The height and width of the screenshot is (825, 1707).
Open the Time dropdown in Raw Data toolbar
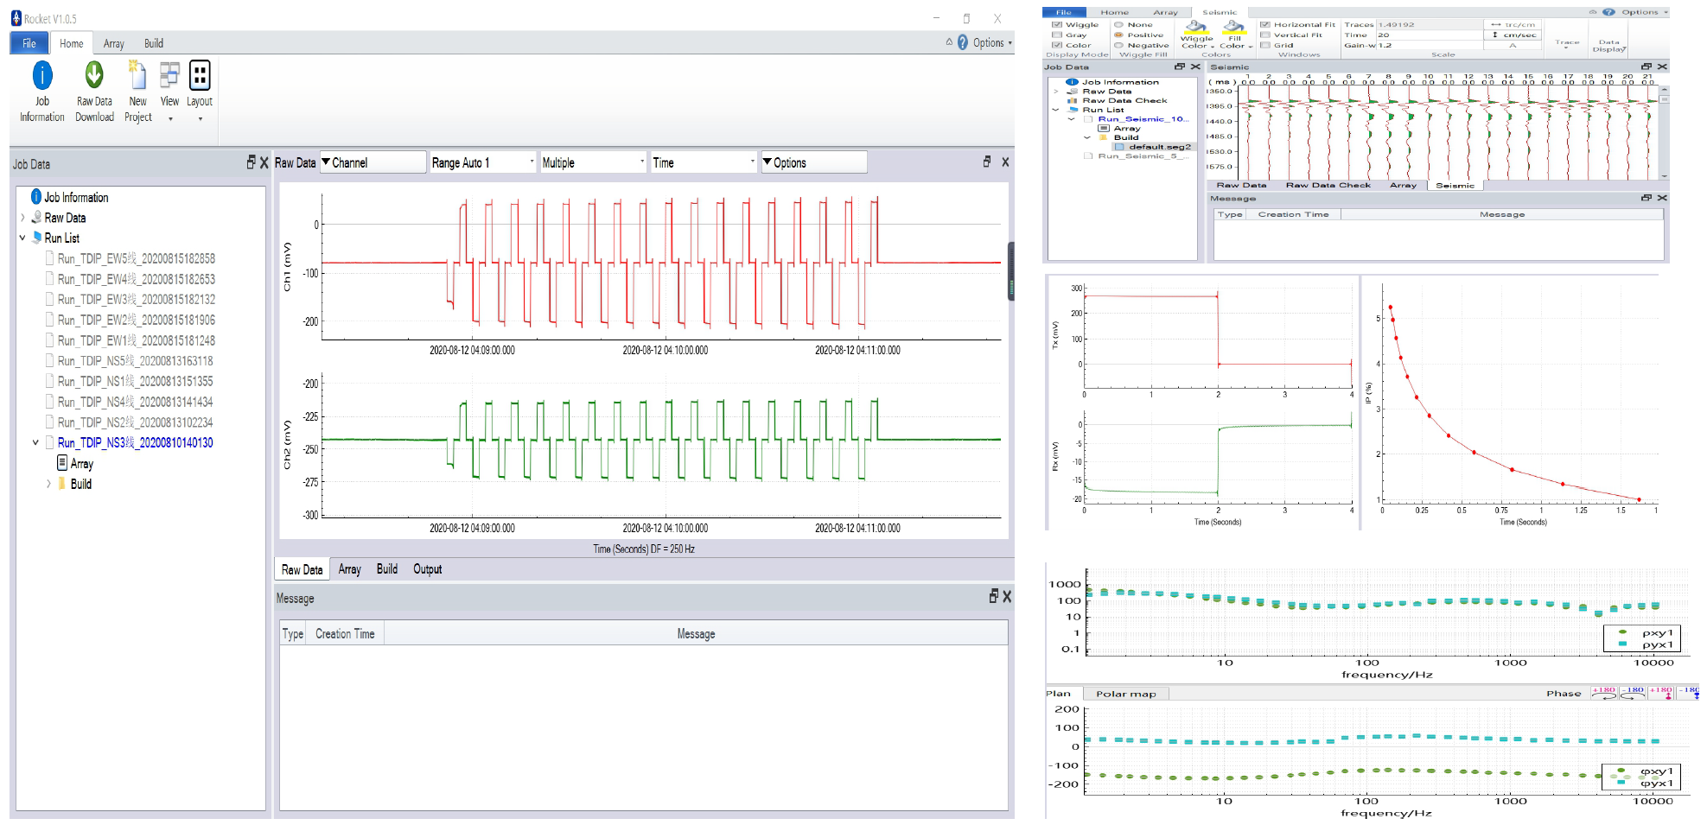pos(704,162)
